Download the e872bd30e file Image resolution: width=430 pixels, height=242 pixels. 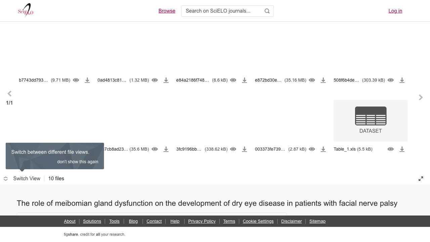coord(323,80)
